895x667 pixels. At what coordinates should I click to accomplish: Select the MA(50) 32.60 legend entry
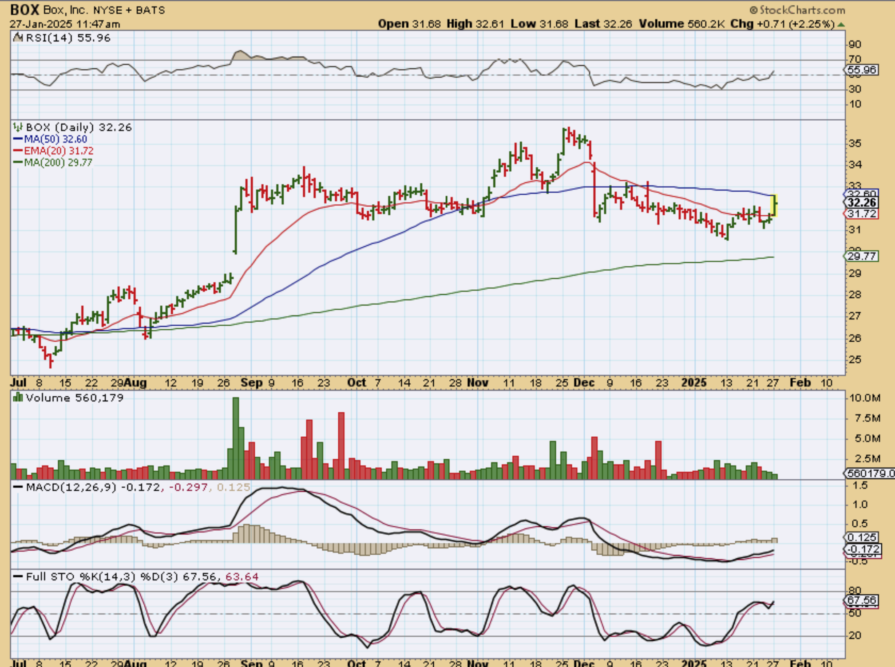55,139
